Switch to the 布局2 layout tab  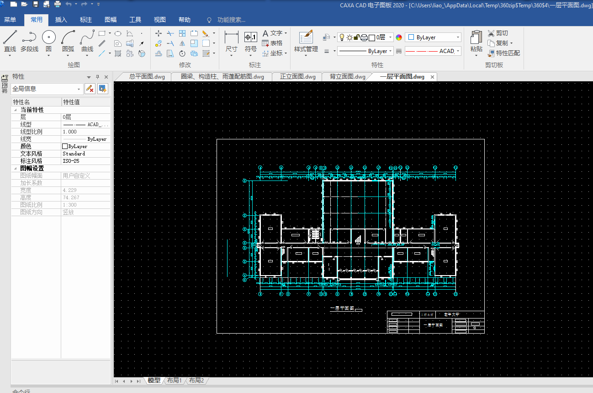pos(196,381)
